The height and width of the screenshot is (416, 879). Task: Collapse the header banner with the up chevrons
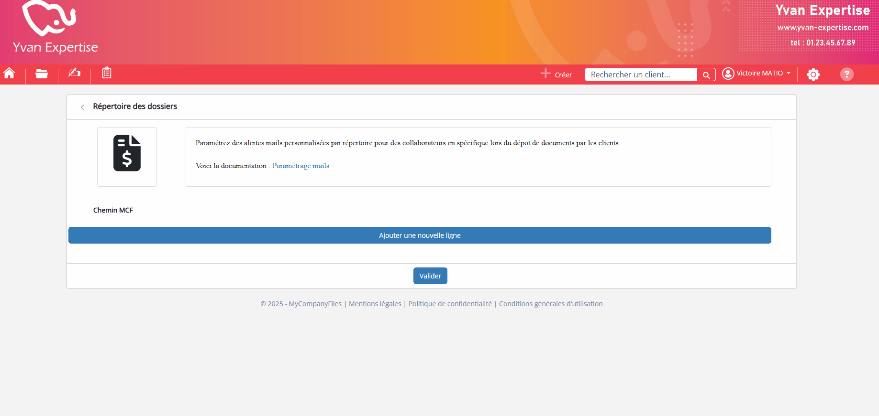click(x=726, y=6)
